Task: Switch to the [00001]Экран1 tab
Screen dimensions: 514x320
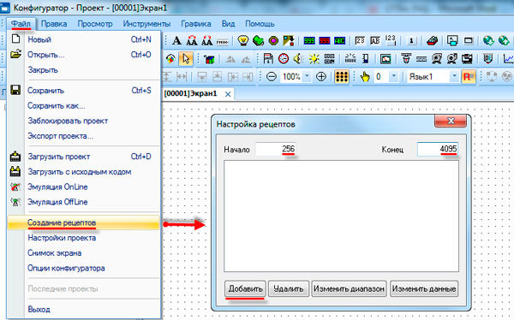Action: pos(190,93)
